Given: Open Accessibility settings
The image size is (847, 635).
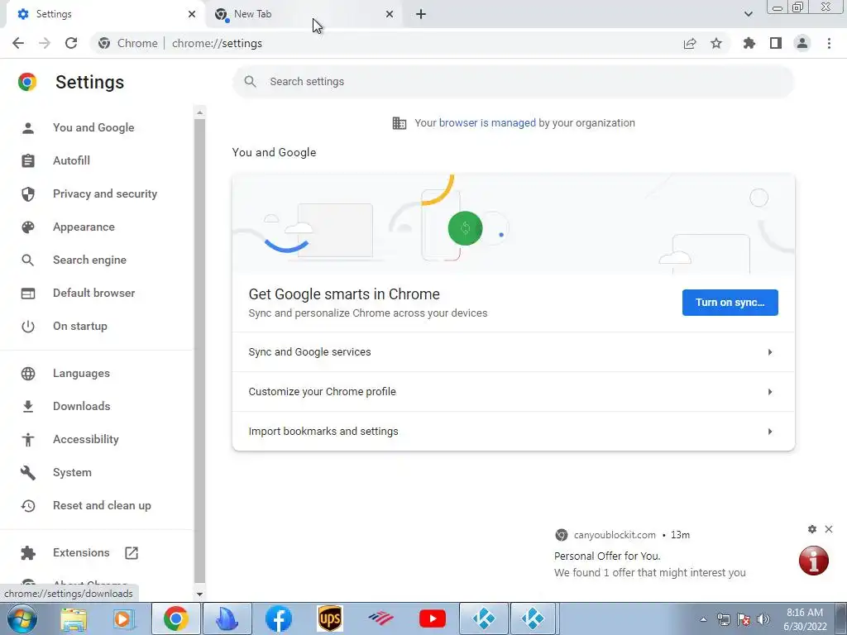Looking at the screenshot, I should tap(86, 439).
